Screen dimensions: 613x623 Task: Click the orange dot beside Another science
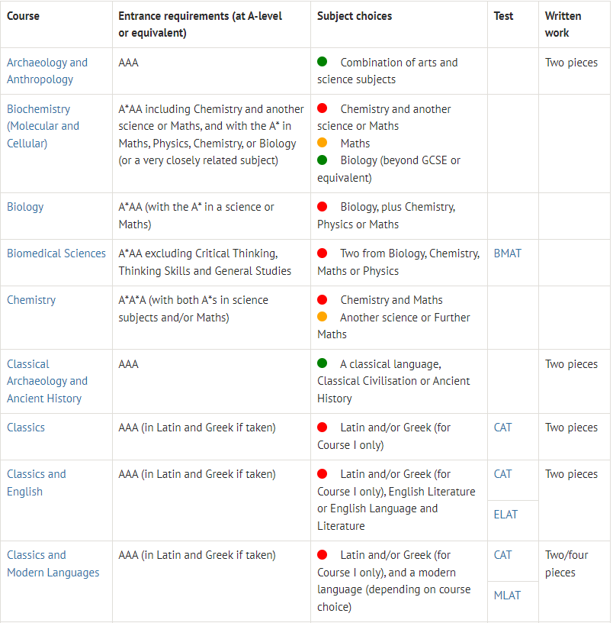323,317
